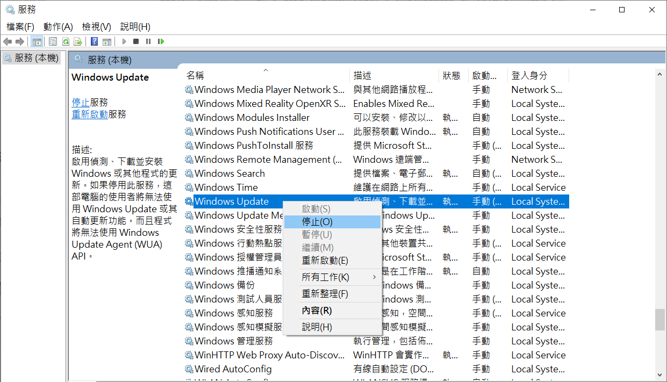Select the Windows Modules Installer service name
Screen dimensions: 667x382
252,118
